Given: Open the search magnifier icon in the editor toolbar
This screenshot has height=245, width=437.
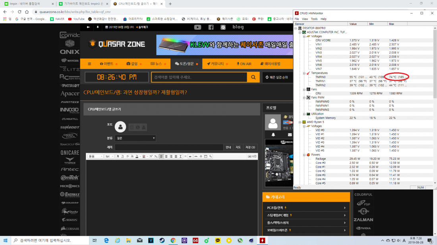Looking at the screenshot, I should point(210,156).
